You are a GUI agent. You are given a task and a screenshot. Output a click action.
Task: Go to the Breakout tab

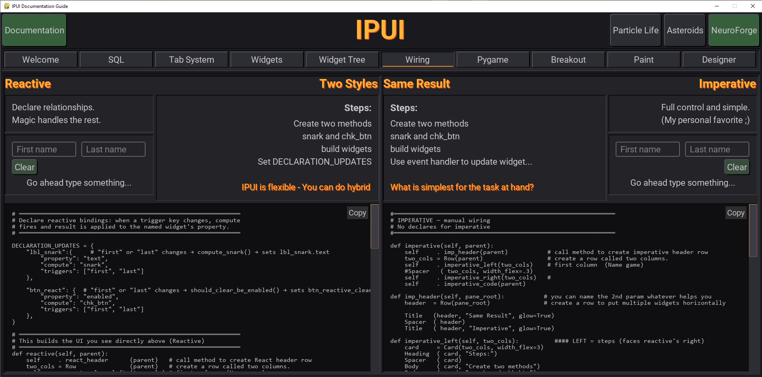pyautogui.click(x=568, y=60)
